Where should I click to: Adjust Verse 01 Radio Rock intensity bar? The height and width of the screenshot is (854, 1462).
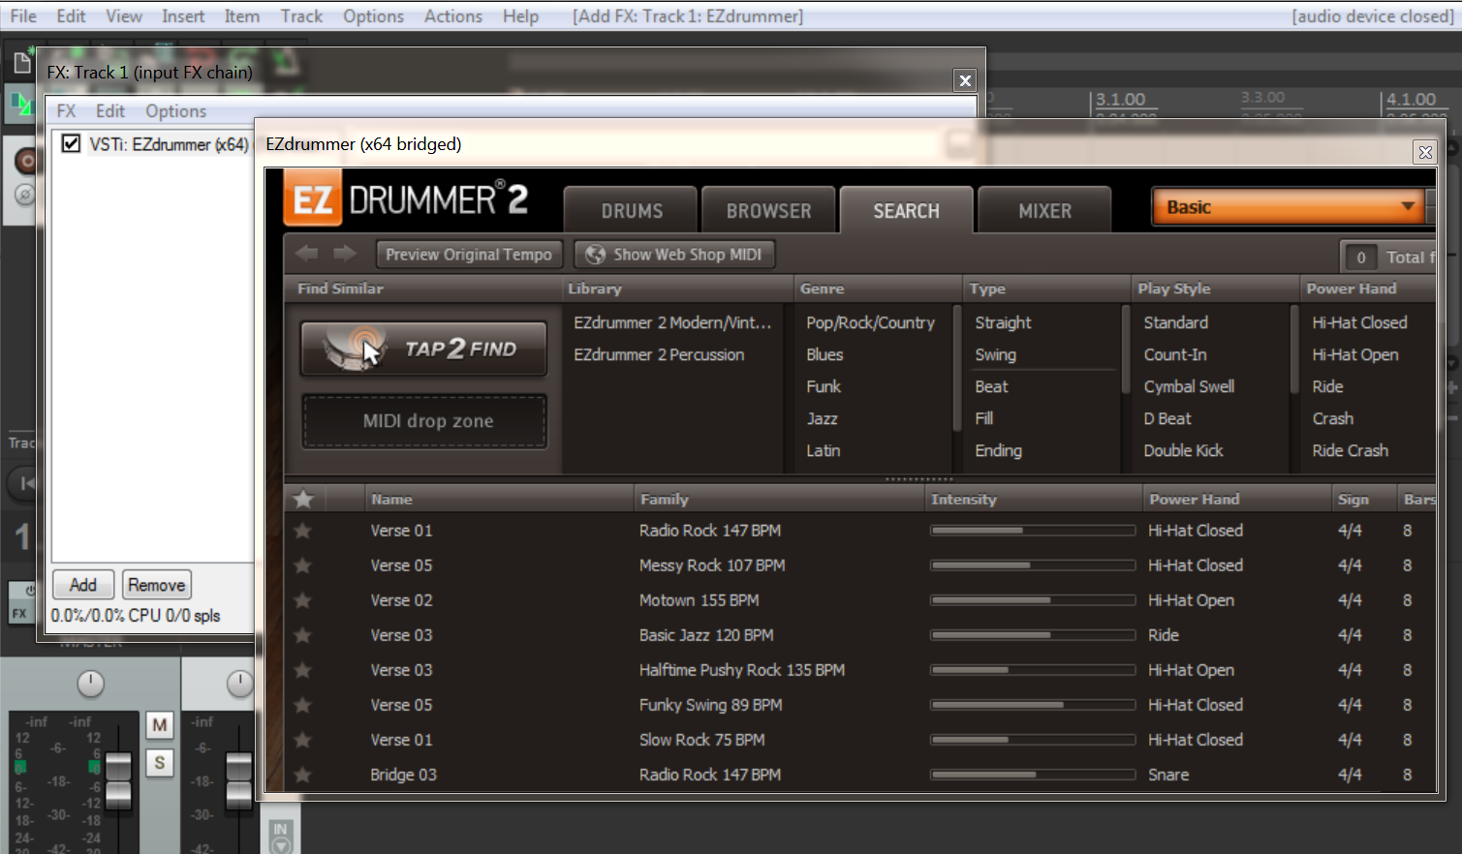(1033, 531)
